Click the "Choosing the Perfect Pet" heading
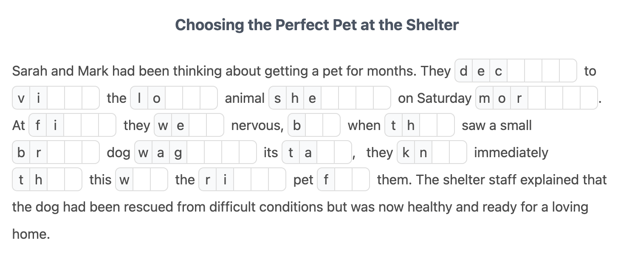632x260 pixels. 317,25
